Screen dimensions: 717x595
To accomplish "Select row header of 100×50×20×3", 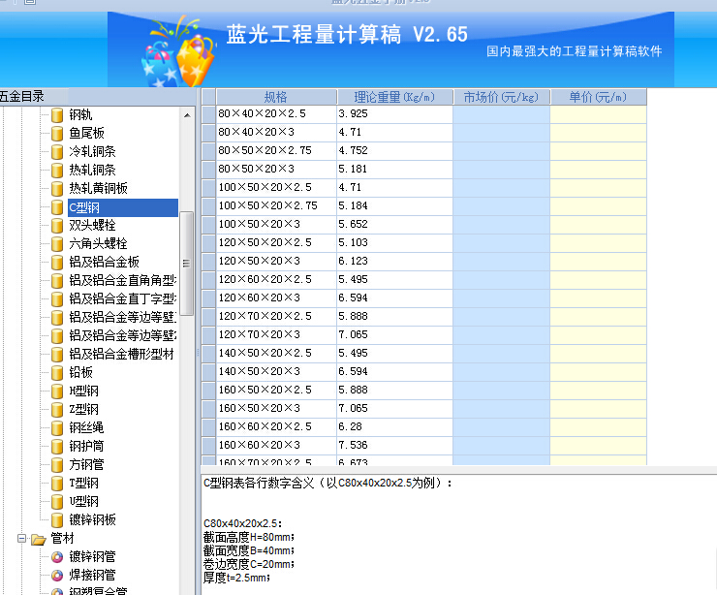I will pos(208,225).
